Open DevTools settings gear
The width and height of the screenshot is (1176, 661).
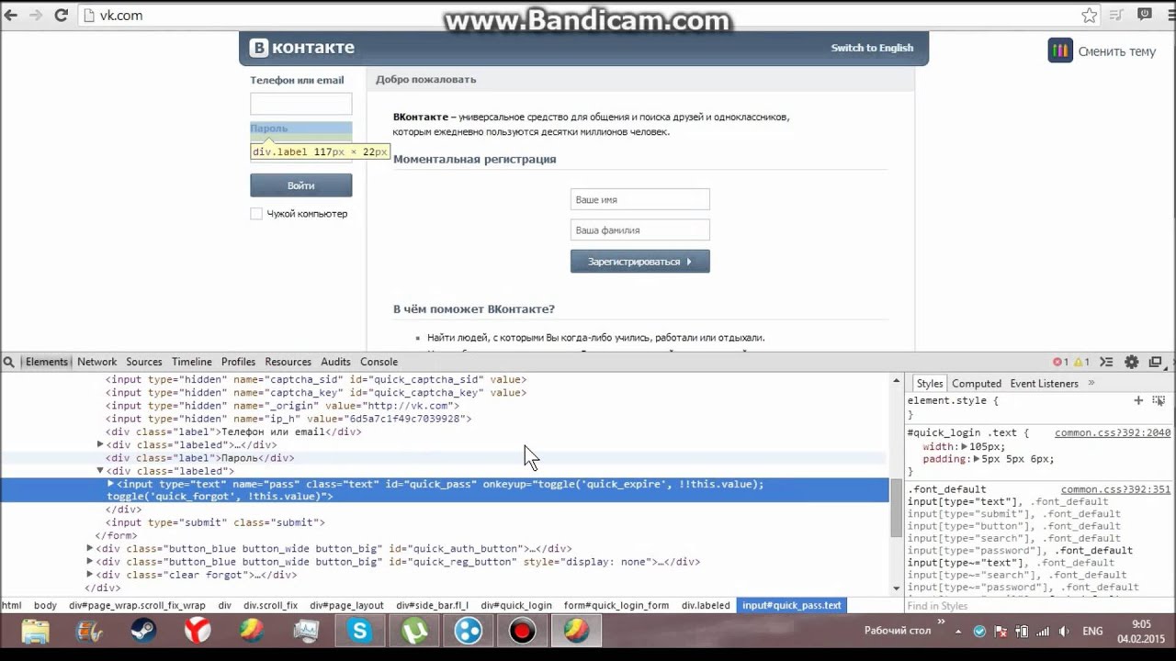pyautogui.click(x=1132, y=362)
